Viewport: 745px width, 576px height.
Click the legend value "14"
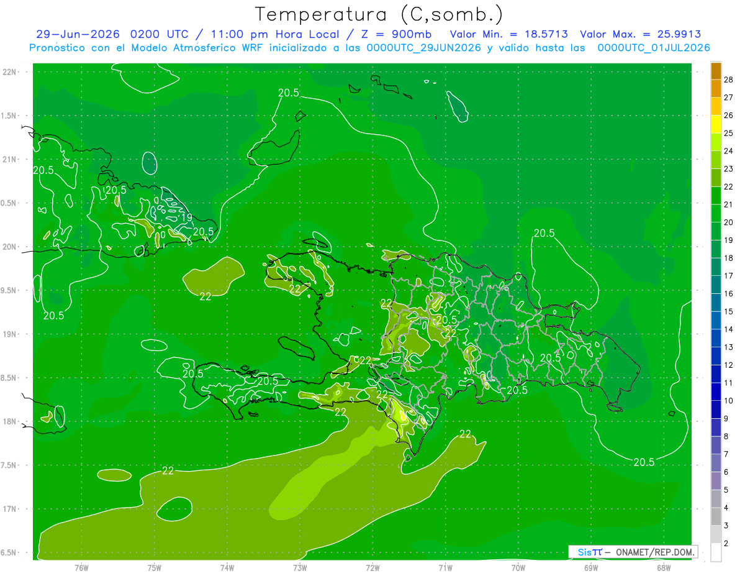coord(729,329)
